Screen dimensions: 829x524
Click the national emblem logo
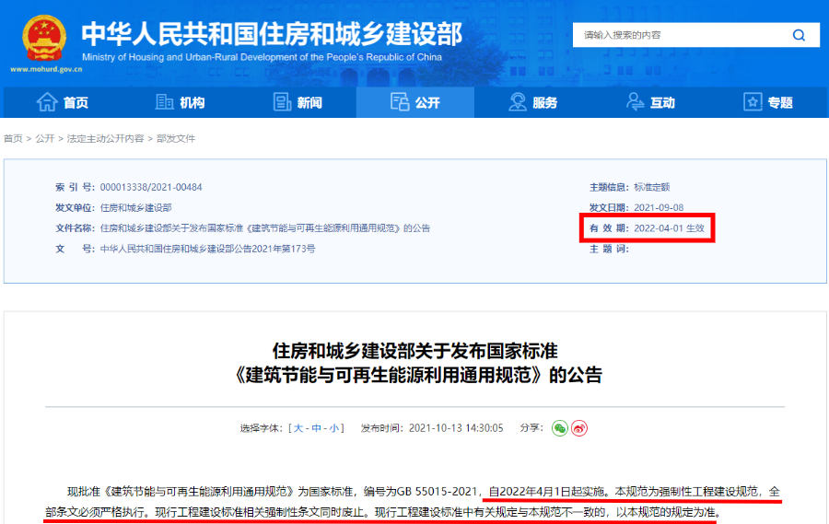(x=40, y=36)
